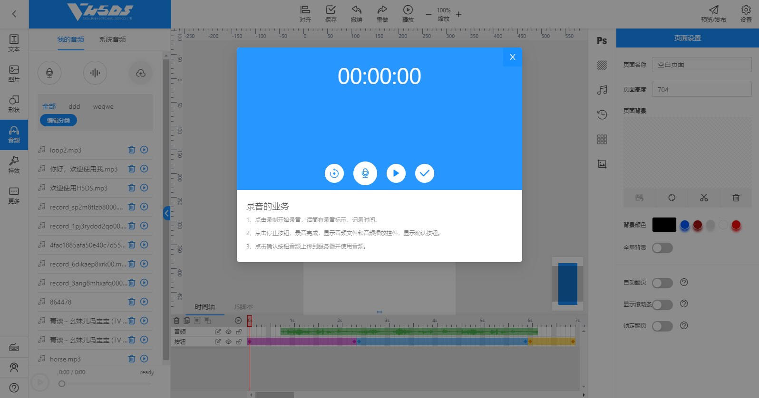Toggle the 全局背景 switch

(662, 248)
